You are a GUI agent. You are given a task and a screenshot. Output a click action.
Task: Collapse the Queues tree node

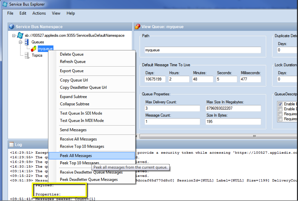click(21, 42)
